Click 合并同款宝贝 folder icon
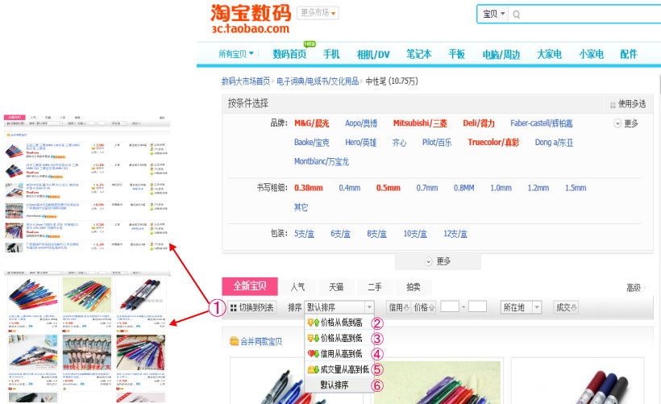The image size is (661, 404). pos(235,342)
